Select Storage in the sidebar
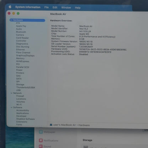Image resolution: width=148 pixels, height=148 pixels. 20,84
